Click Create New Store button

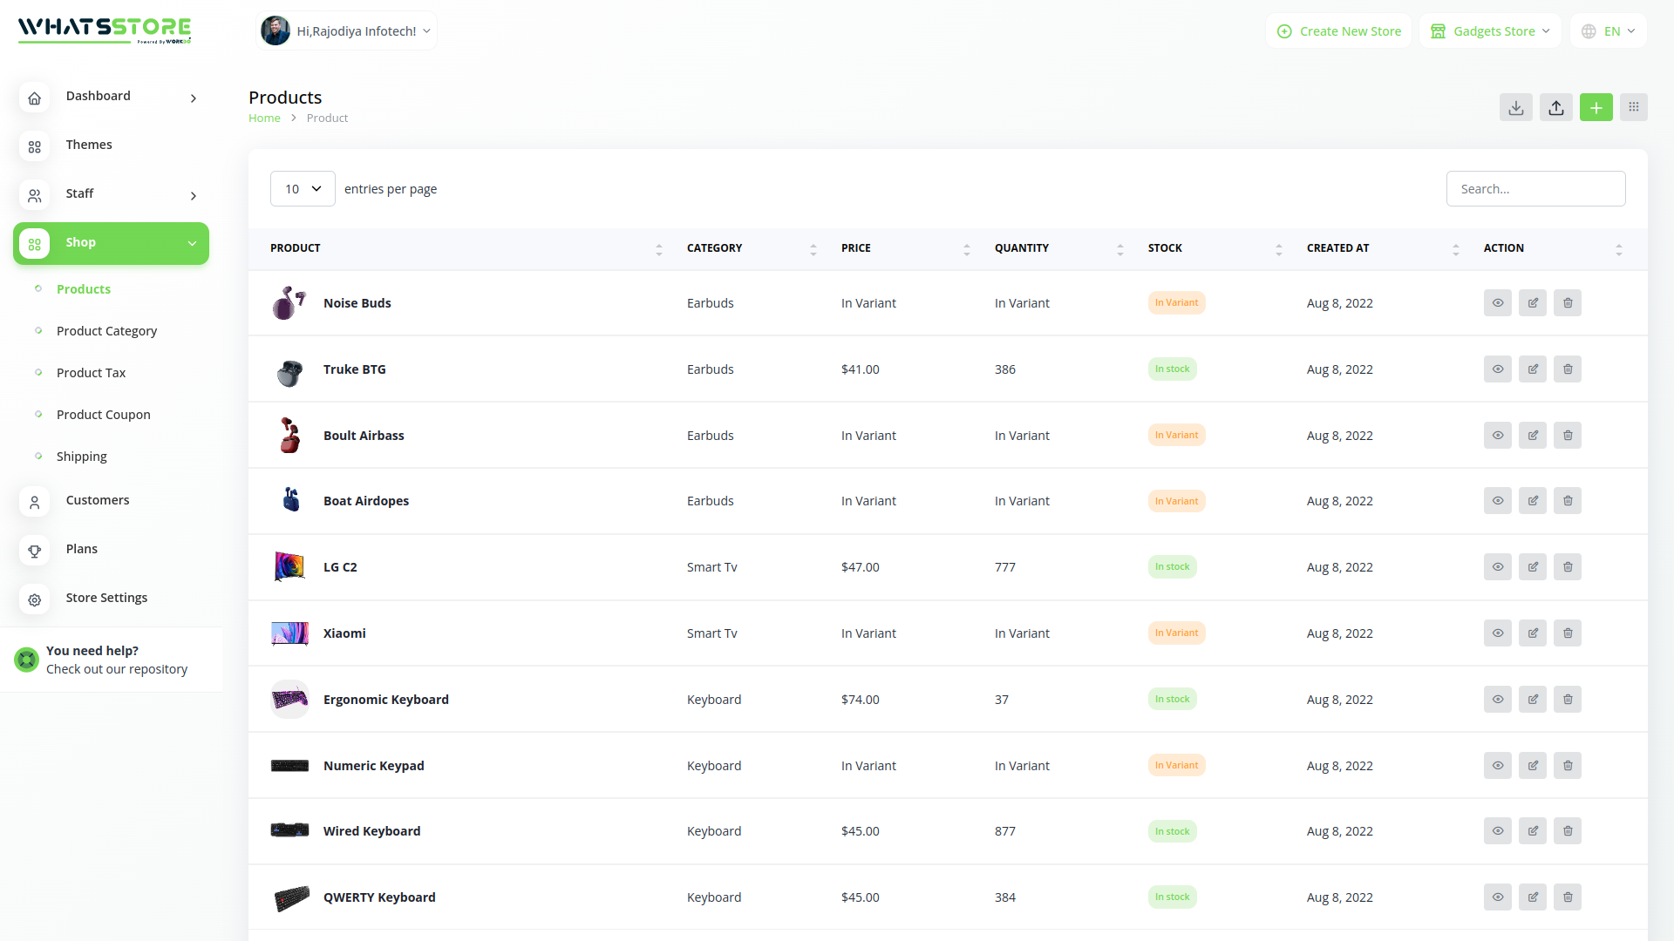pos(1338,31)
